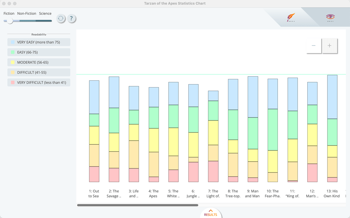Toggle DIFFICULT (41-55) legend item
Viewport: 350px width, 218px height.
[x=39, y=72]
